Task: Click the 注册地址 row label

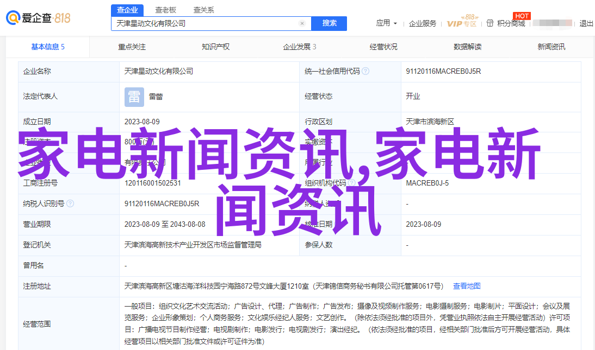Action: click(37, 287)
